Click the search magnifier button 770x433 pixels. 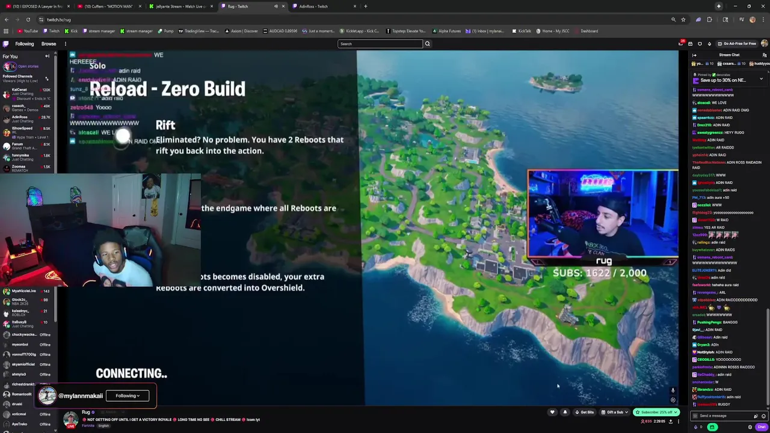click(x=428, y=44)
